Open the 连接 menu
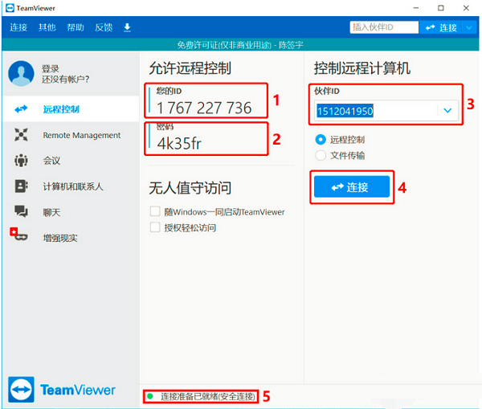 coord(18,27)
